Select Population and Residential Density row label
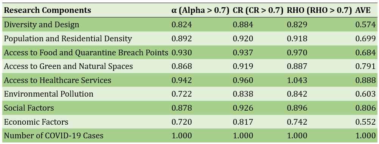The height and width of the screenshot is (144, 379). [68, 39]
